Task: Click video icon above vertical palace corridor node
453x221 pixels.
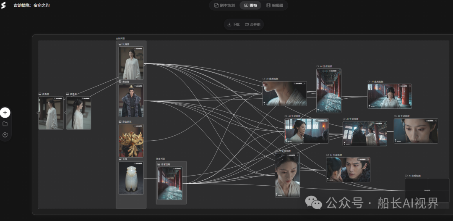Action: point(318,66)
